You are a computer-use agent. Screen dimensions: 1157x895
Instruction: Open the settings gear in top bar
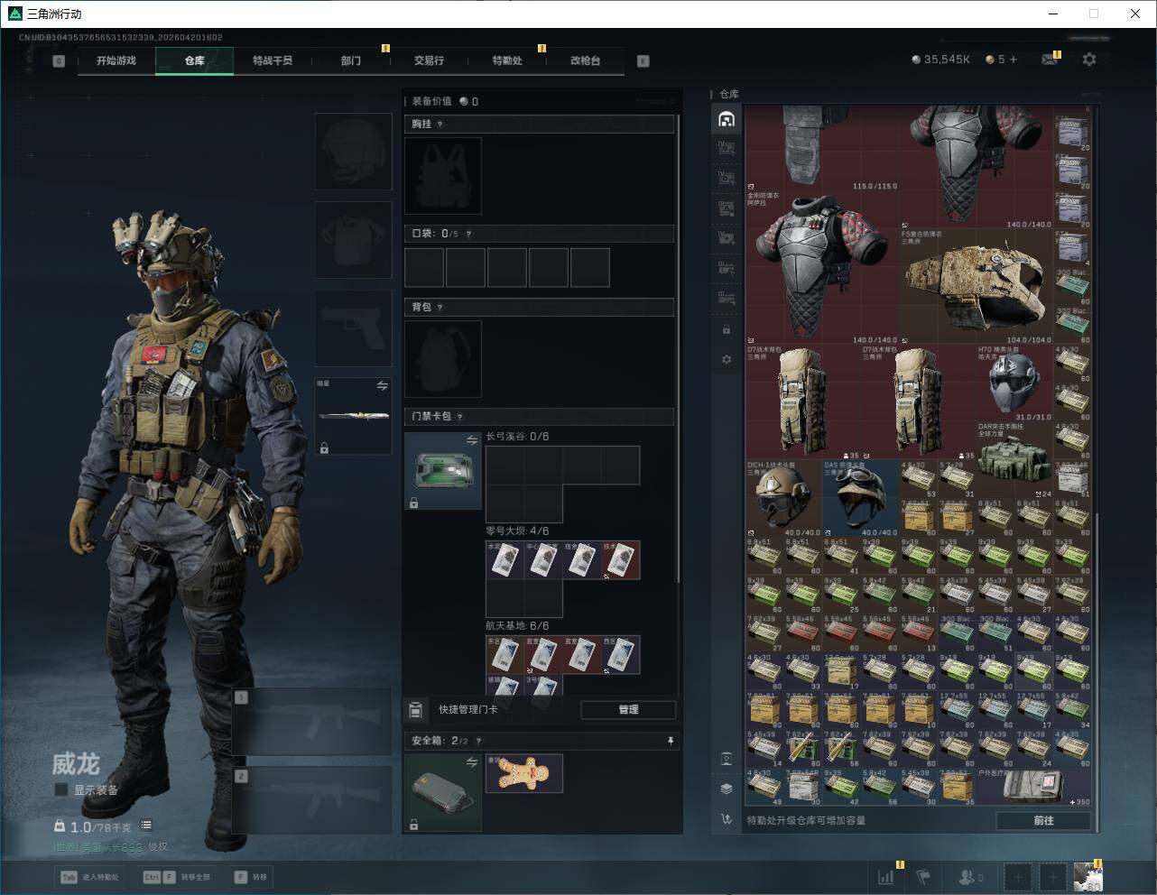click(x=1089, y=60)
